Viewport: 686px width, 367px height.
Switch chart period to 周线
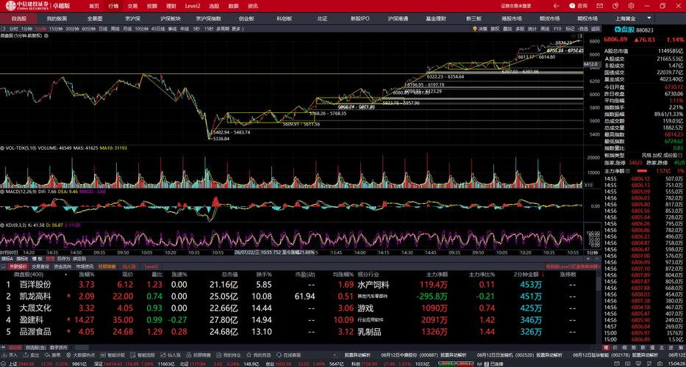pyautogui.click(x=115, y=29)
